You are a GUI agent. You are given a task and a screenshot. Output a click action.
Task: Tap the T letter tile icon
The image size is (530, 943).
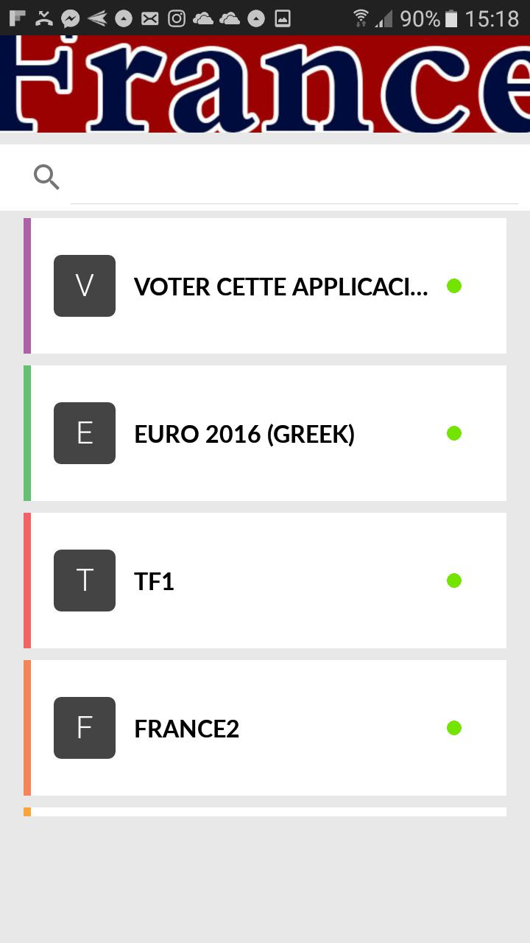pyautogui.click(x=85, y=581)
